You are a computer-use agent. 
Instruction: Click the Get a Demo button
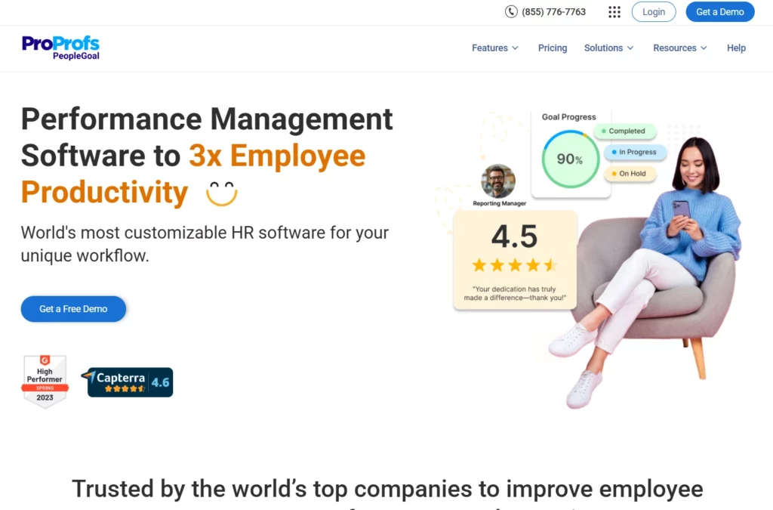(719, 11)
